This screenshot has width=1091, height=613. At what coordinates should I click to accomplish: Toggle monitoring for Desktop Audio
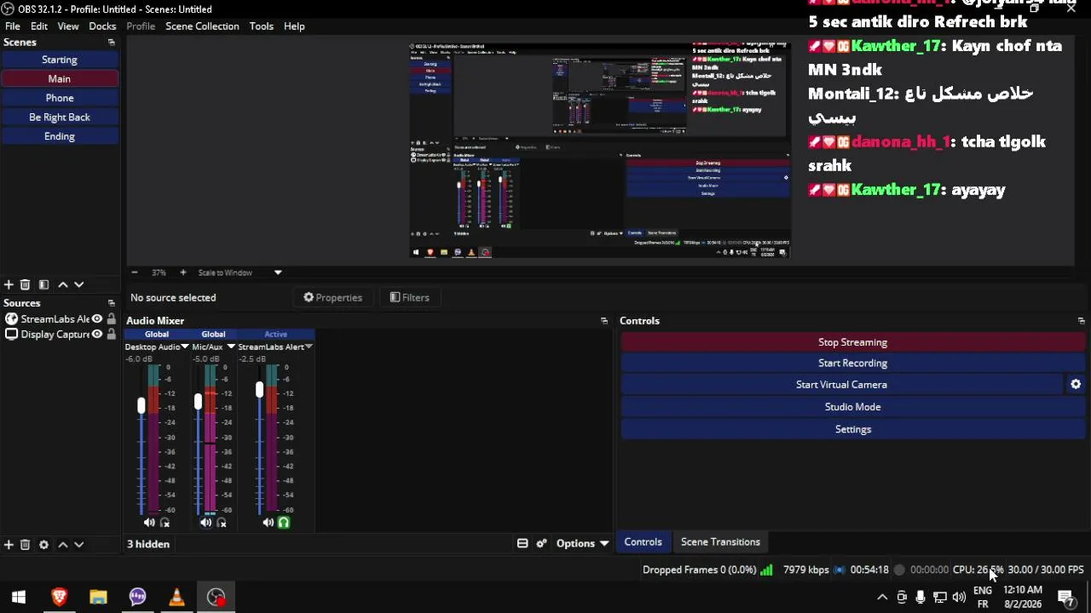tap(165, 523)
